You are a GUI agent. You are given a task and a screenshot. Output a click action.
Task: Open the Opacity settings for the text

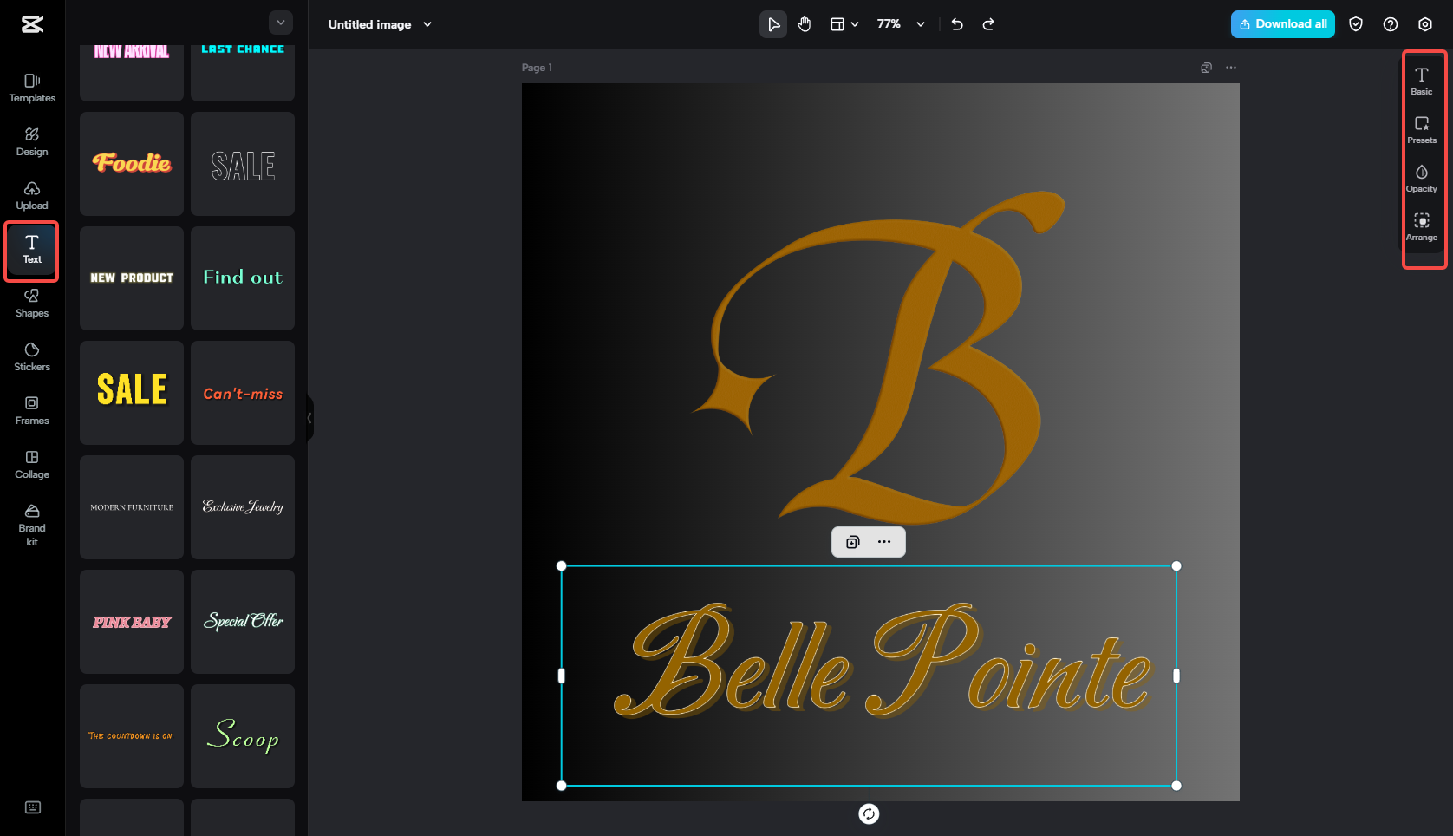coord(1422,176)
